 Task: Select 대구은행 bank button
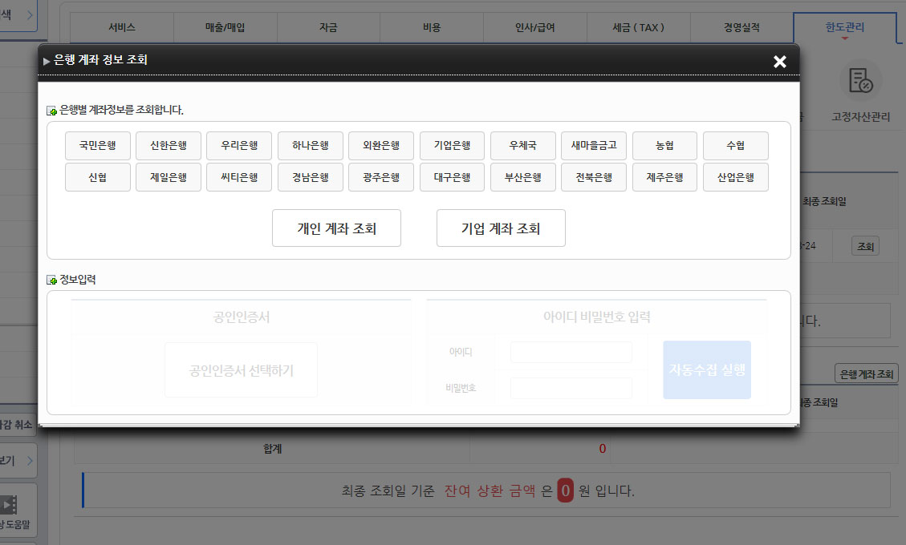(x=452, y=177)
